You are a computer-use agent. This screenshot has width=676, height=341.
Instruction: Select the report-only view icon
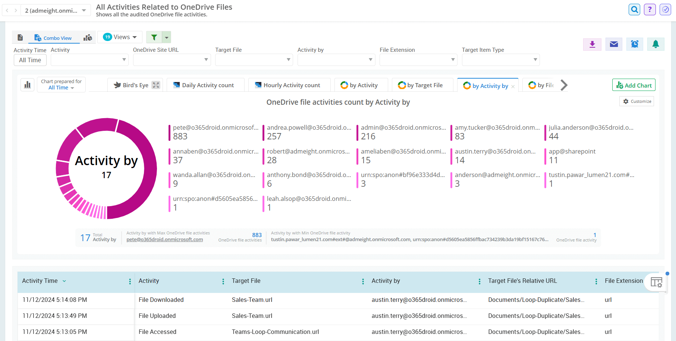(21, 37)
